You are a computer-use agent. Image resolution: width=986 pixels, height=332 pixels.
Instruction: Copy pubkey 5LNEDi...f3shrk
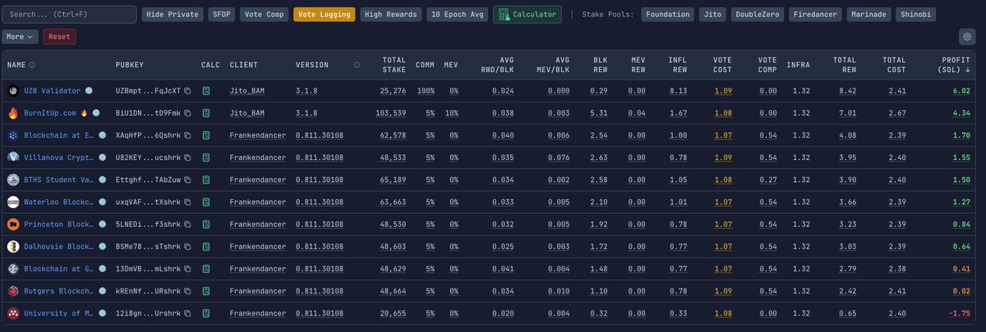[187, 223]
